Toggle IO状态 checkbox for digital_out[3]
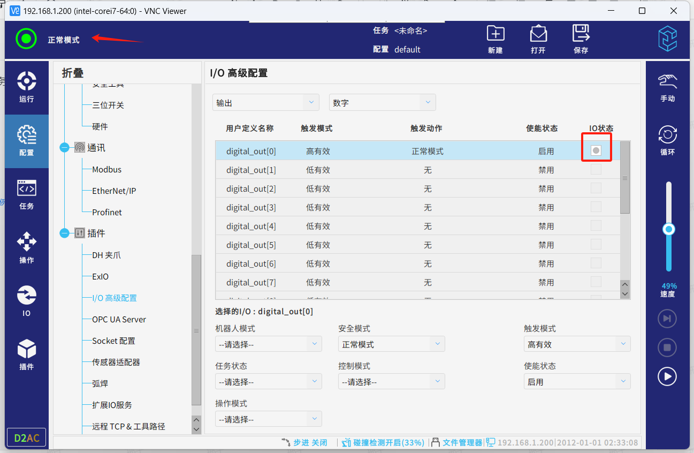694x453 pixels. tap(596, 207)
